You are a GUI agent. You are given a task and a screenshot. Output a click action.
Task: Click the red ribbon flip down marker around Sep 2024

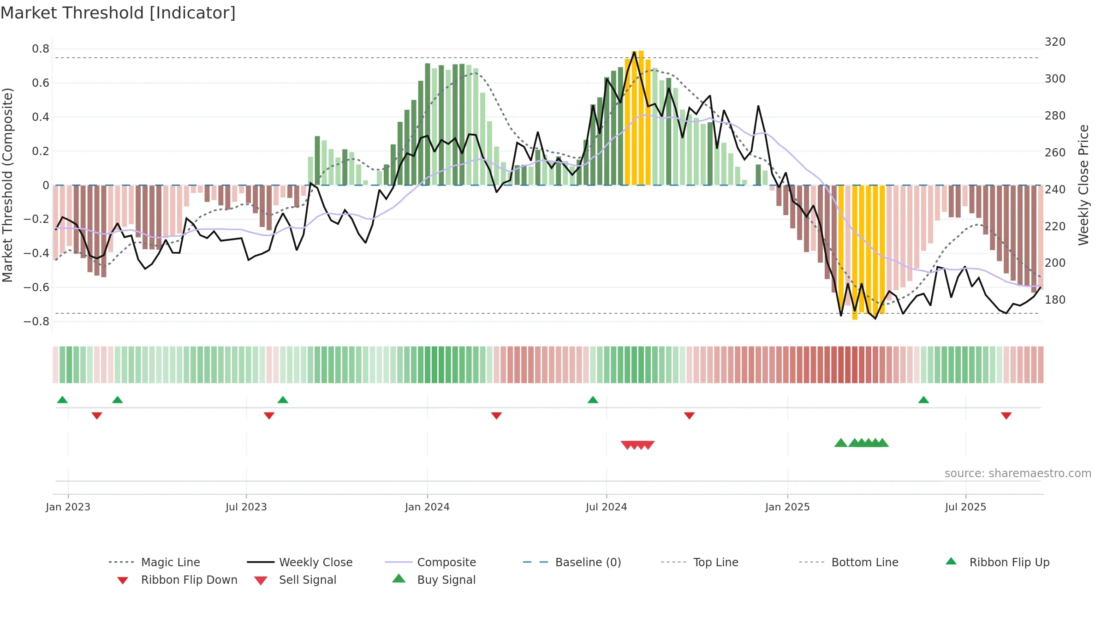tap(689, 416)
